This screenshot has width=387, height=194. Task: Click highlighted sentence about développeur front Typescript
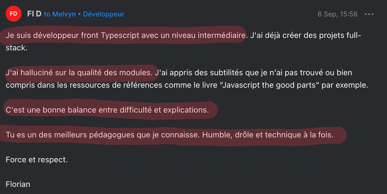click(125, 35)
